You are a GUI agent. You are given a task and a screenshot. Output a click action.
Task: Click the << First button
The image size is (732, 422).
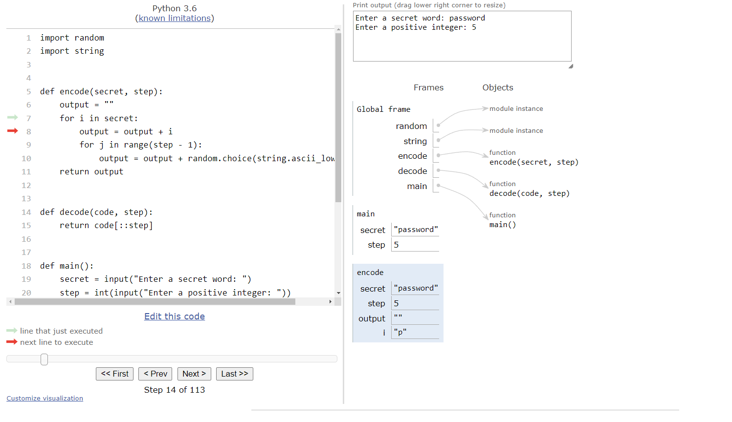click(114, 374)
